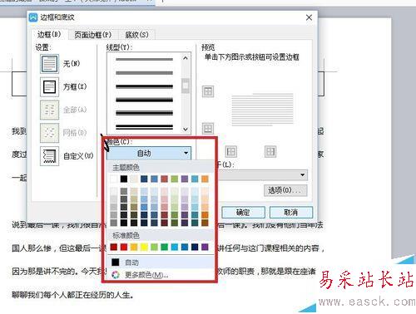The height and width of the screenshot is (314, 416).
Task: Toggle the right border preview button
Action: click(270, 151)
